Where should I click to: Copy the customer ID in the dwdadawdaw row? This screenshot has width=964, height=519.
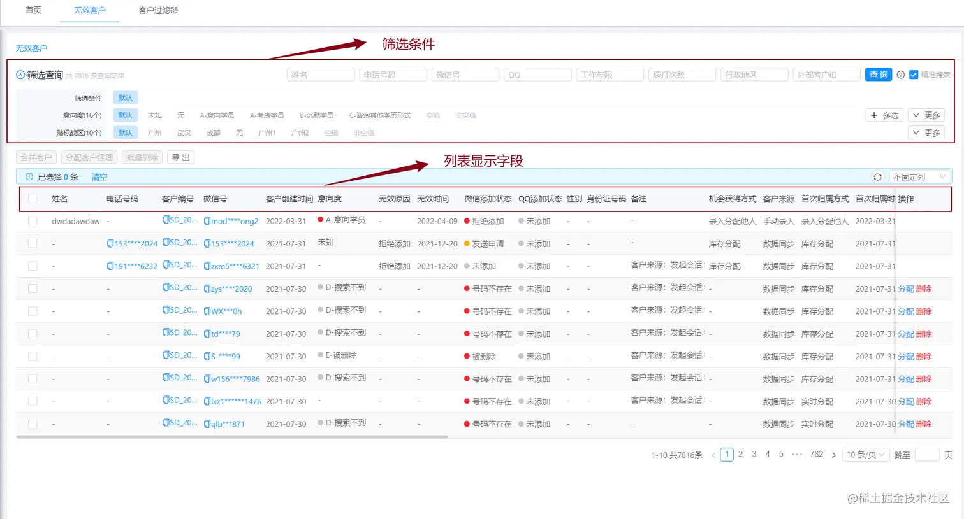coord(166,220)
